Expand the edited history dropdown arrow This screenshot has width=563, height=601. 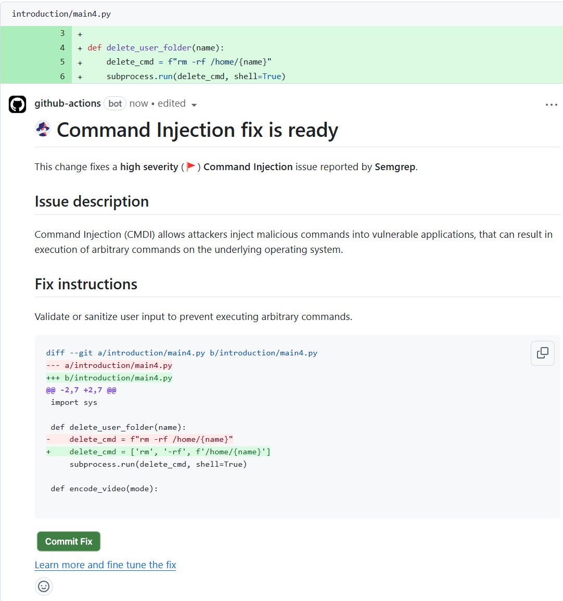coord(194,105)
